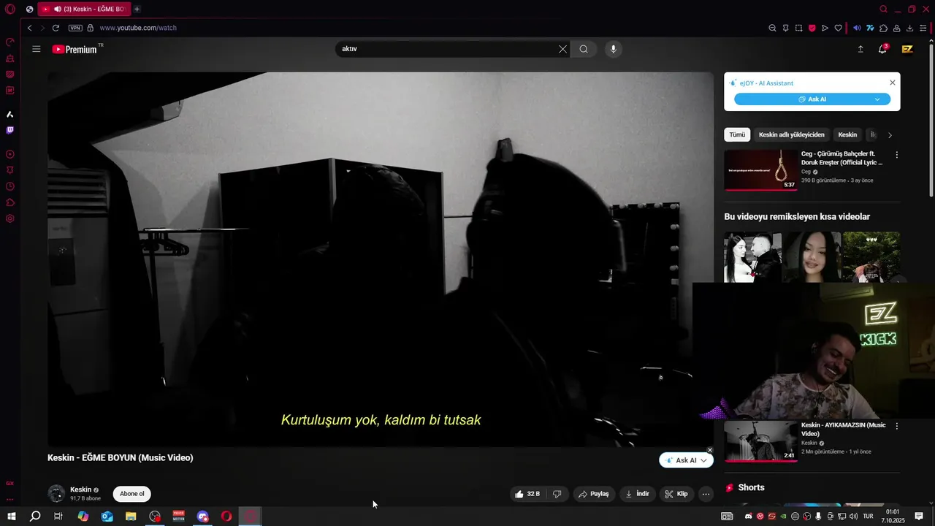Open the send/flow arrow icon
This screenshot has width=935, height=526.
tap(825, 28)
